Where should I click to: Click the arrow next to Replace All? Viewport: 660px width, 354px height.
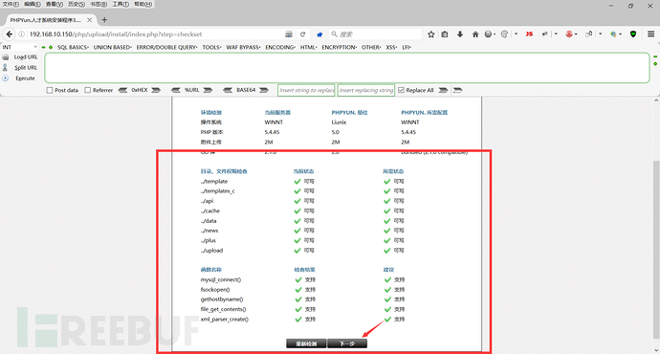coord(443,90)
